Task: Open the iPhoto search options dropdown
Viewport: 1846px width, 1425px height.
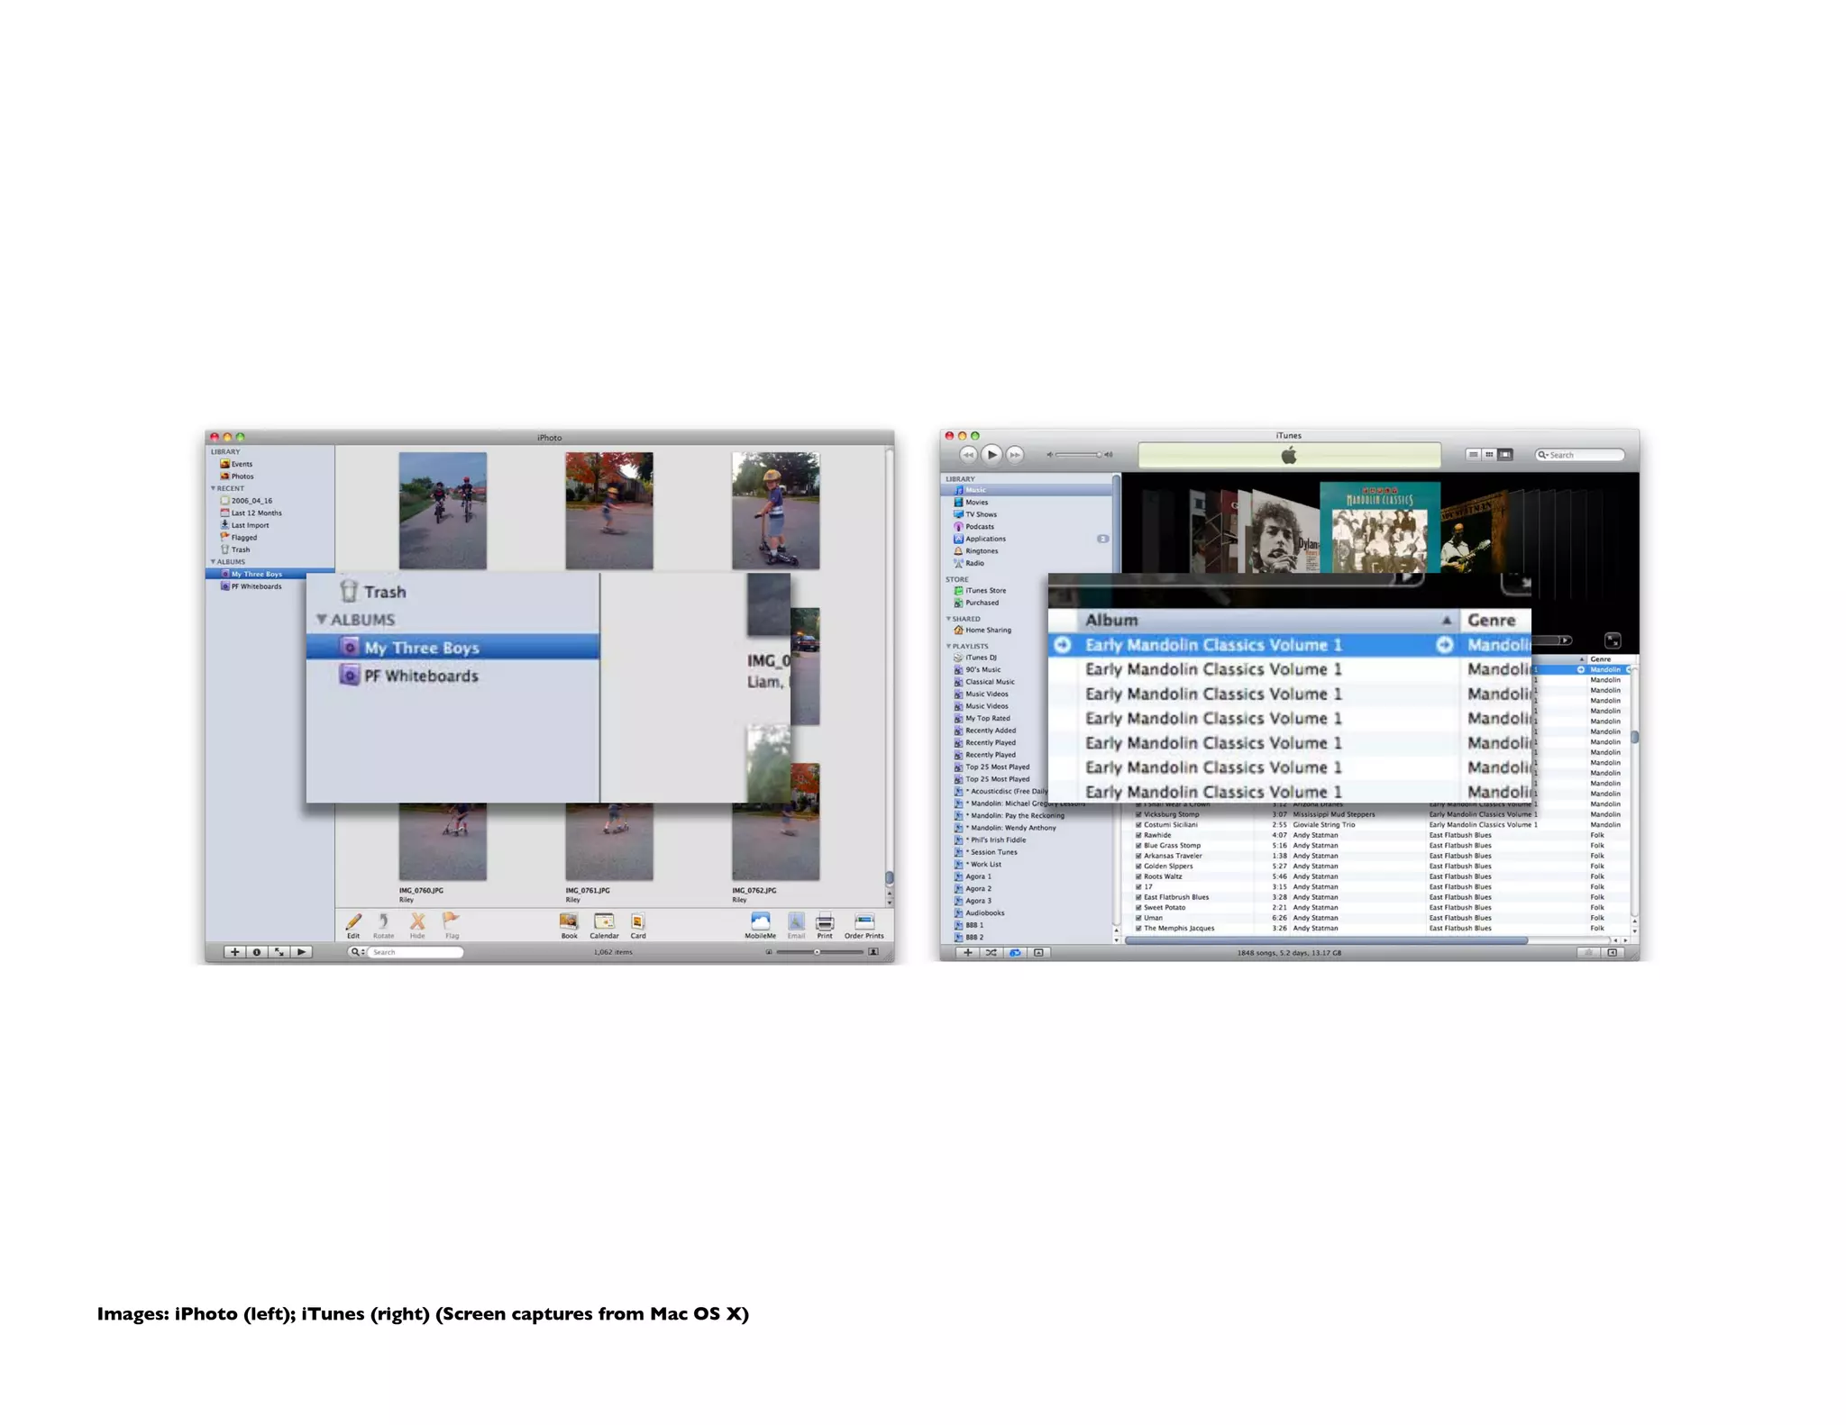Action: coord(357,951)
